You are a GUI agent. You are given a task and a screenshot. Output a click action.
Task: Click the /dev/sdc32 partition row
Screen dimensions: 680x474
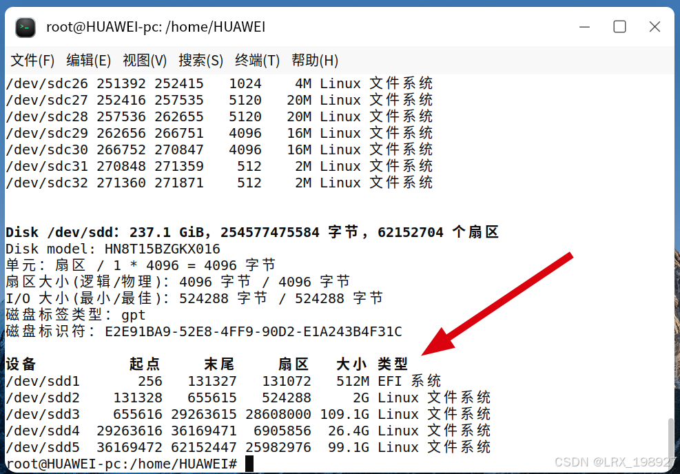[219, 183]
